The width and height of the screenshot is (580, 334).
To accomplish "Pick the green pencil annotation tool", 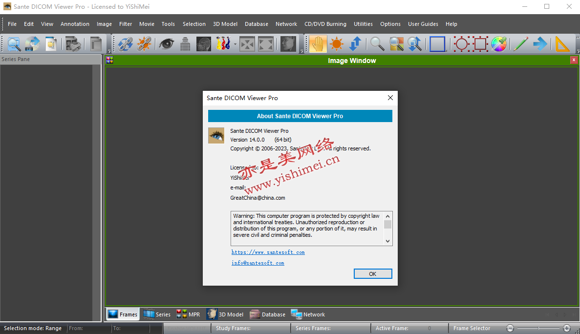I will pos(521,44).
